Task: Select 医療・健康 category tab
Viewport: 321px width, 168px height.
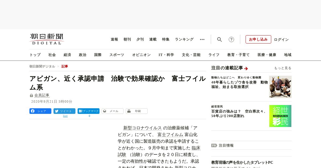Action: point(267,55)
